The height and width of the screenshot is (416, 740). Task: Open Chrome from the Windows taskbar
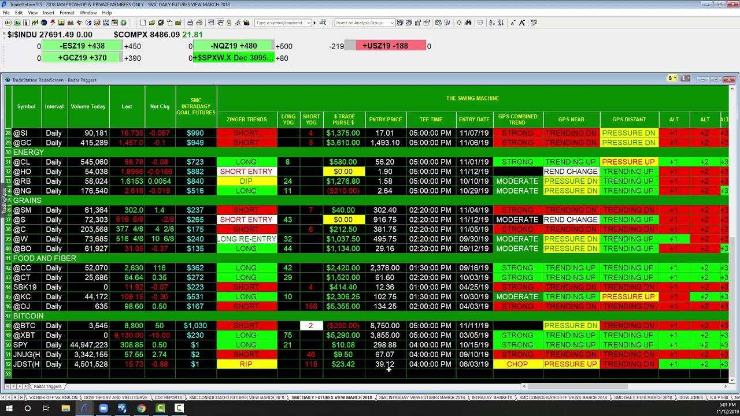[x=141, y=408]
